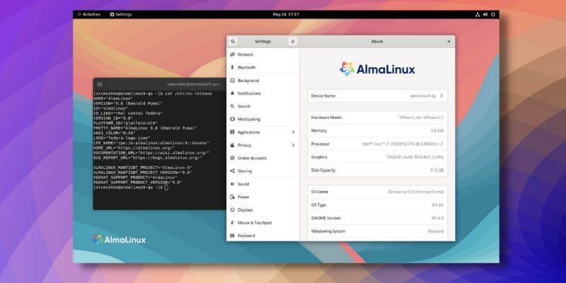Click the Keyboard icon in sidebar

[232, 236]
